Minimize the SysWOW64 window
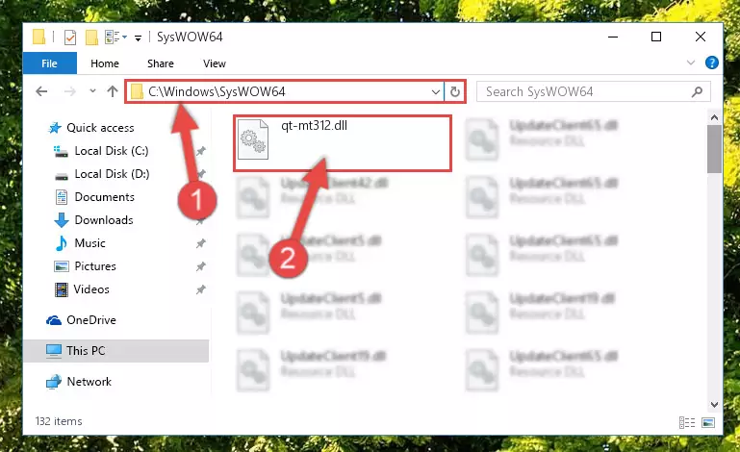Viewport: 740px width, 452px height. pos(613,37)
